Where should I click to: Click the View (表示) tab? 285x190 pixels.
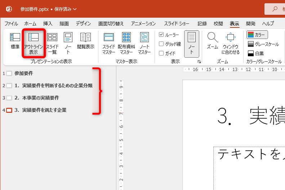(x=234, y=24)
